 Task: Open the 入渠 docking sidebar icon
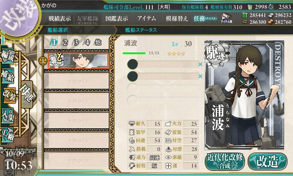pos(8,116)
